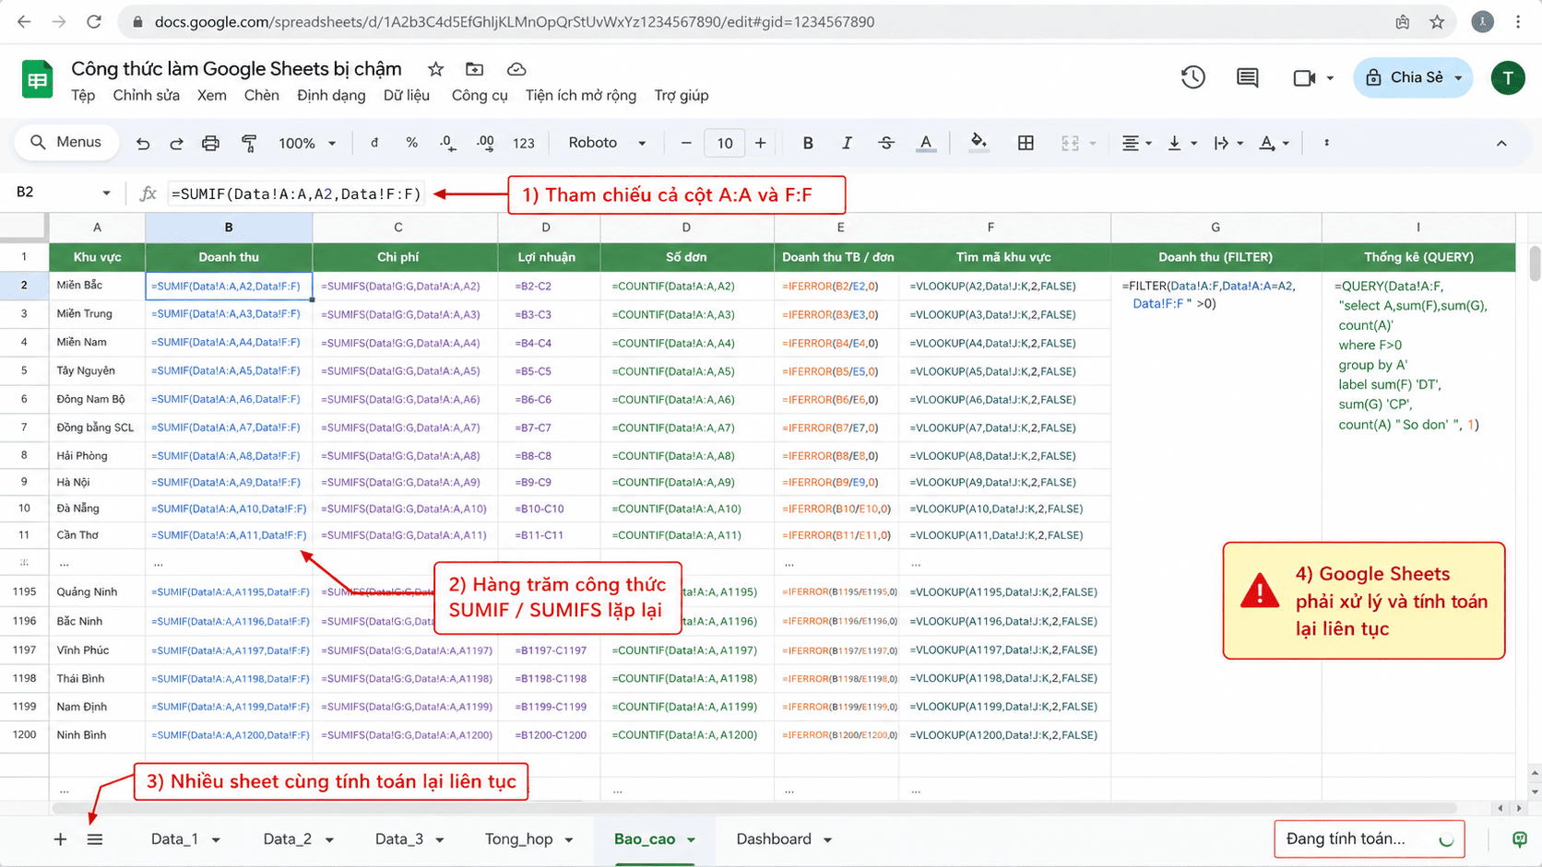Open the text wrapping dropdown
The image size is (1542, 867).
(1228, 143)
